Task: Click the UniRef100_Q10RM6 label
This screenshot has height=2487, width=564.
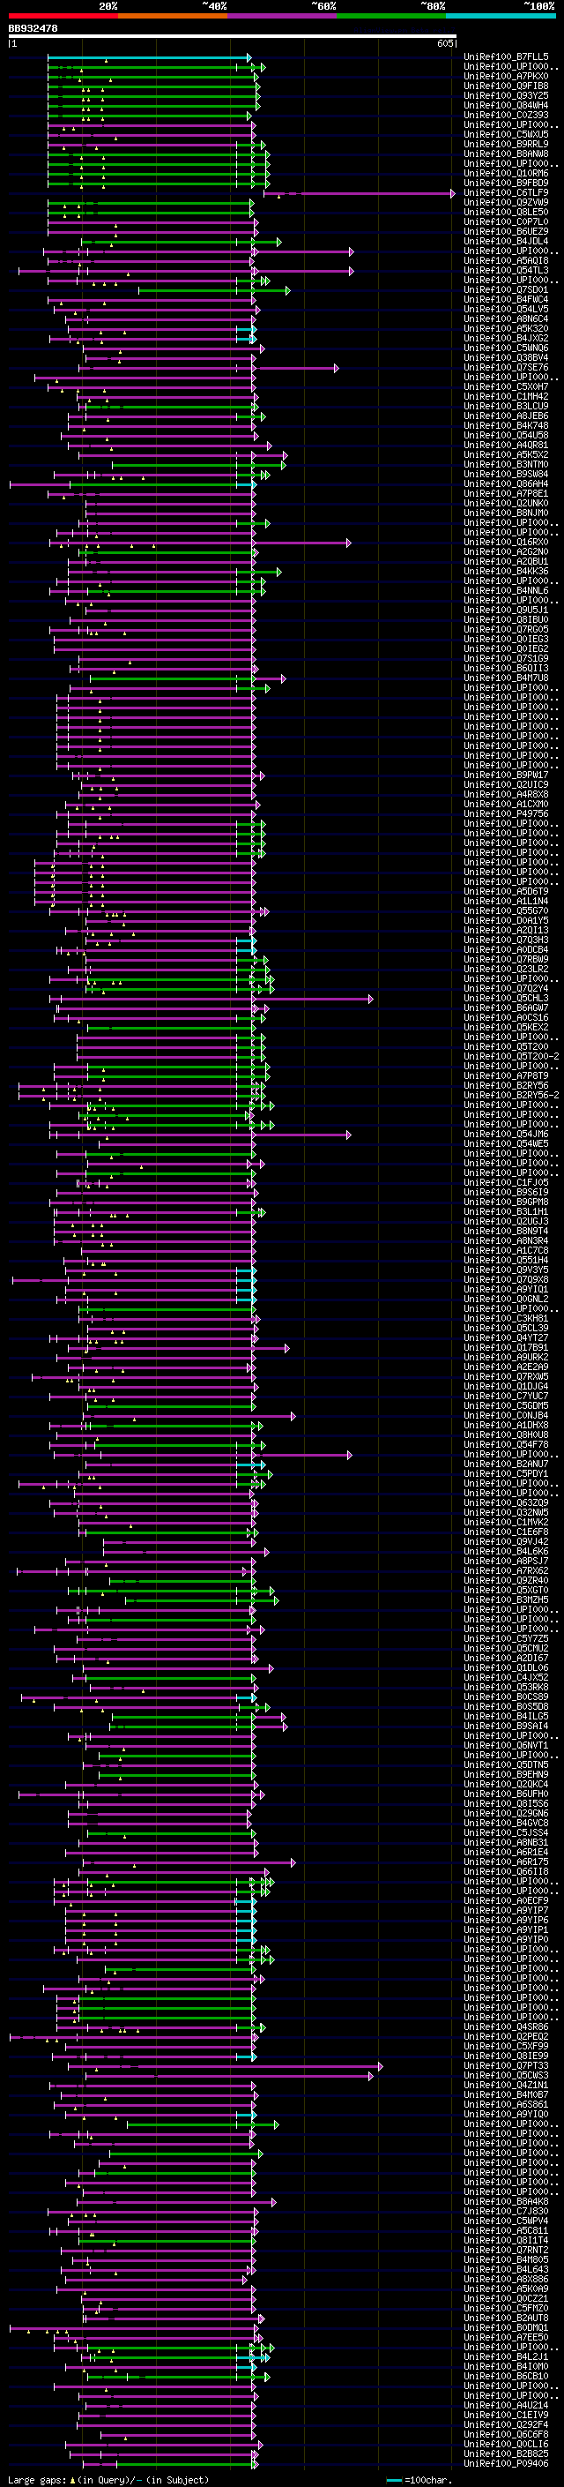Action: [506, 174]
